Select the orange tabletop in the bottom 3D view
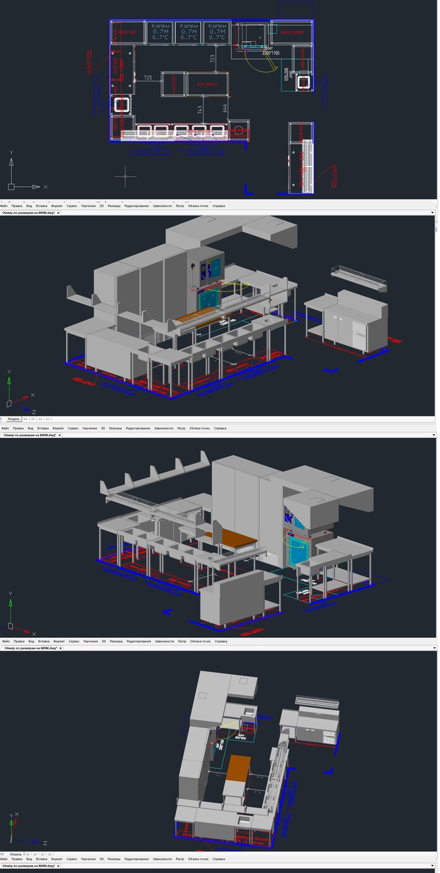The width and height of the screenshot is (440, 873). pos(238,770)
